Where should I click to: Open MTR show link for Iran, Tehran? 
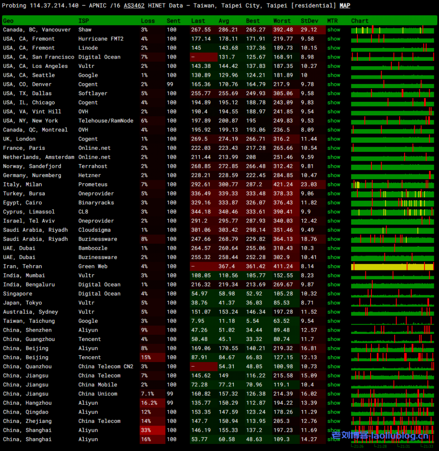tap(334, 266)
